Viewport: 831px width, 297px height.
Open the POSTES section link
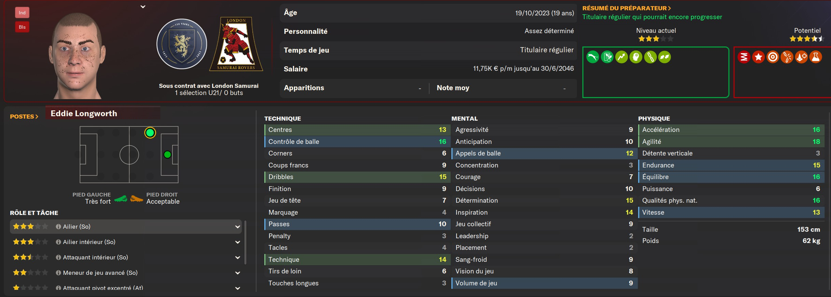pos(24,117)
